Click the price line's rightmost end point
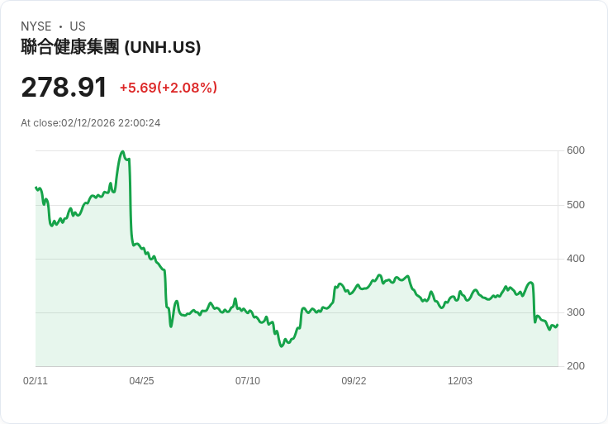The height and width of the screenshot is (424, 608). (x=558, y=325)
